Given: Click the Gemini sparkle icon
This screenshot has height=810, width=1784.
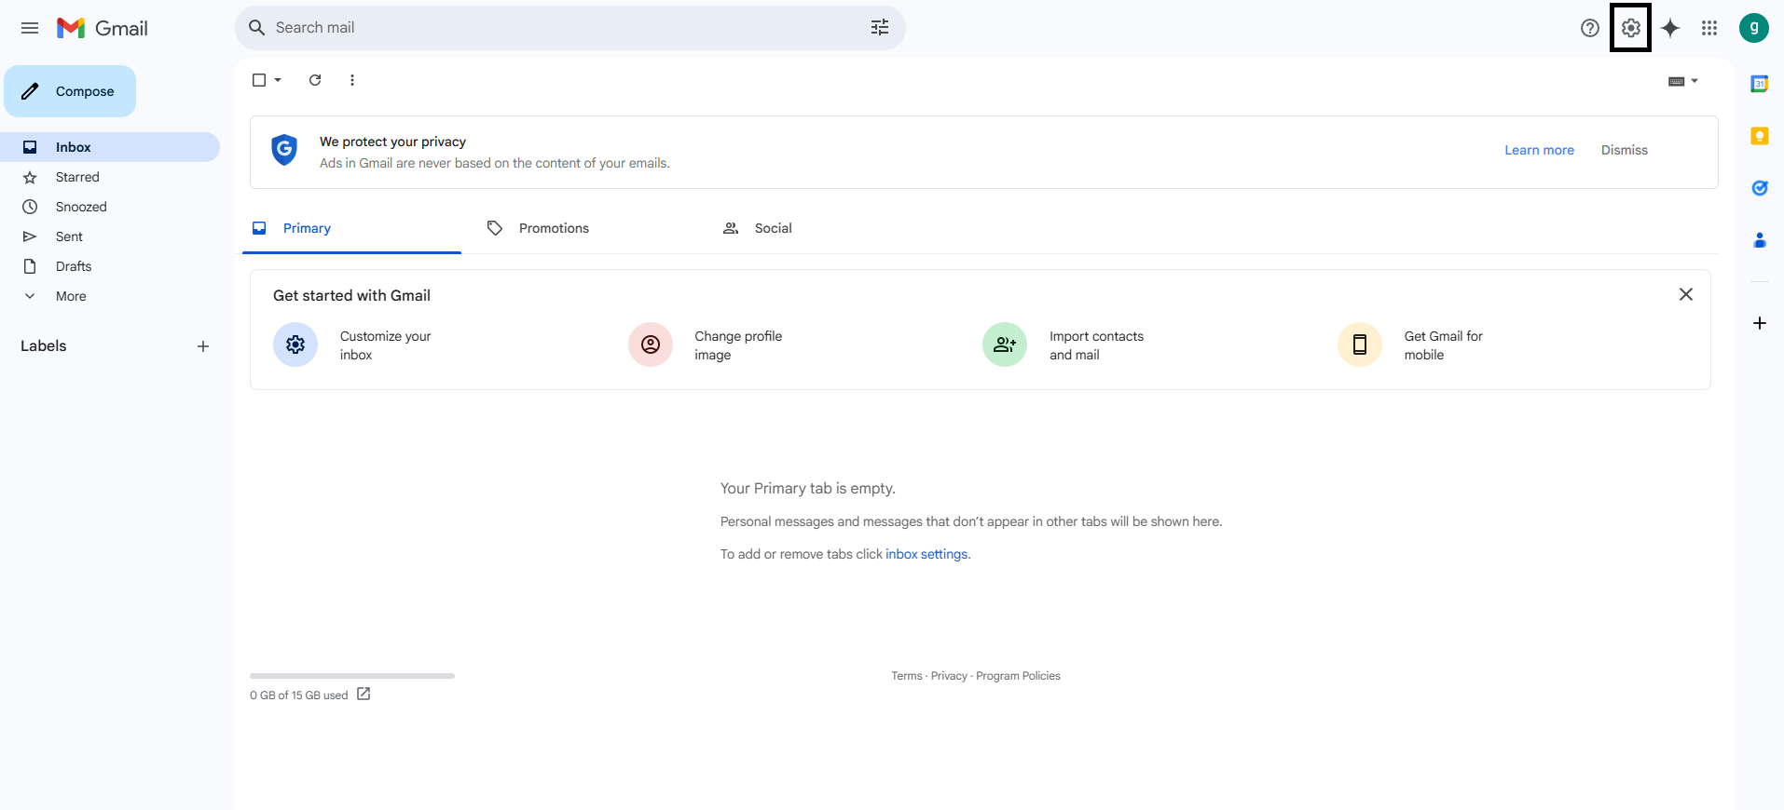Looking at the screenshot, I should [x=1670, y=28].
